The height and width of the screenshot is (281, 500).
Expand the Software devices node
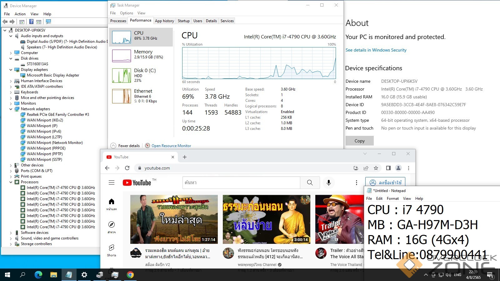(x=11, y=233)
